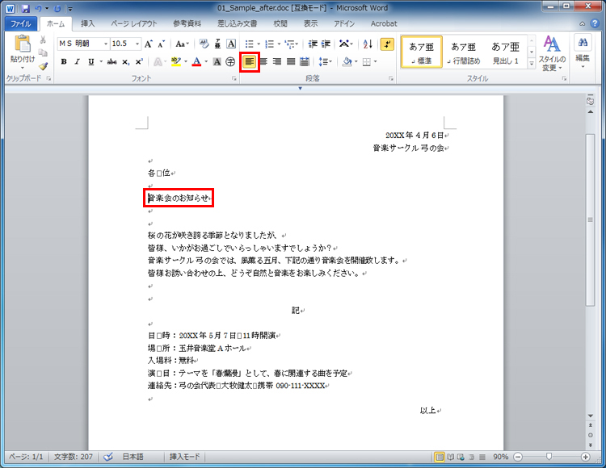Viewport: 606px width, 468px height.
Task: Apply strikethrough with the abc icon
Action: point(112,62)
